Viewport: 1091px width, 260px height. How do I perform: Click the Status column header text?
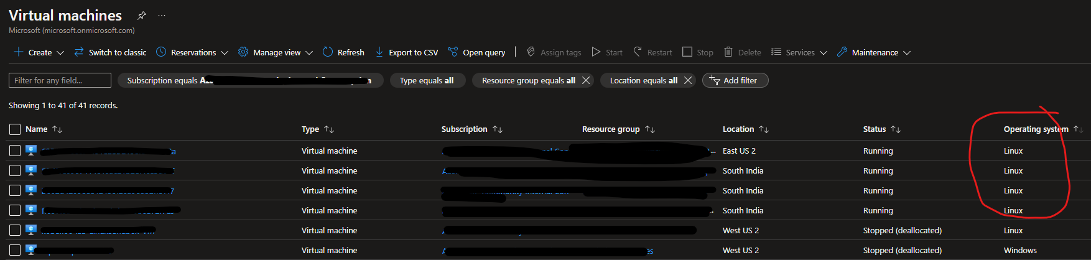(875, 129)
